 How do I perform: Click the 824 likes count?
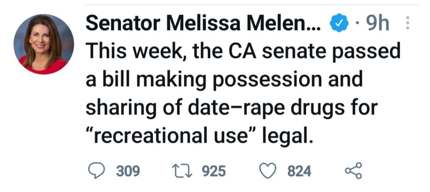[x=299, y=171]
